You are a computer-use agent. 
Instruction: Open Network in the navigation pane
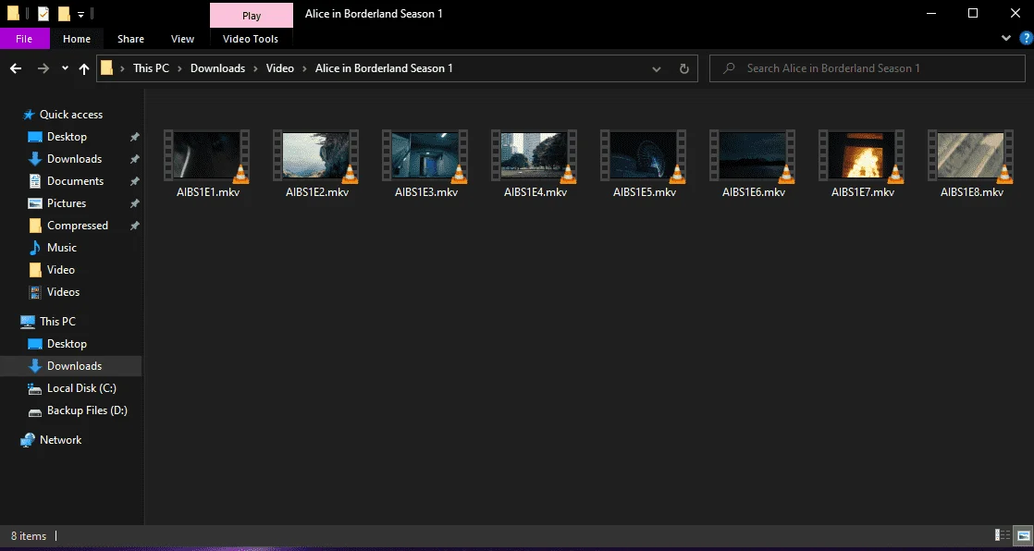60,440
